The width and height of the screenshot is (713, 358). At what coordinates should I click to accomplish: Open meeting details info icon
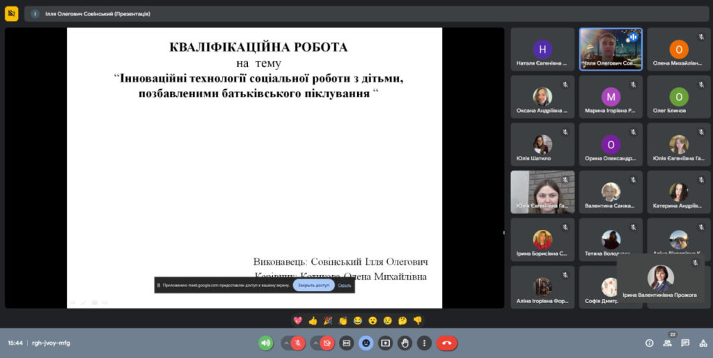pyautogui.click(x=649, y=343)
